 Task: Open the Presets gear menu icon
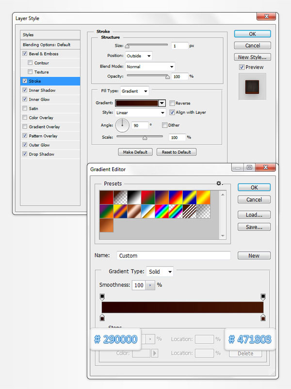pos(219,183)
